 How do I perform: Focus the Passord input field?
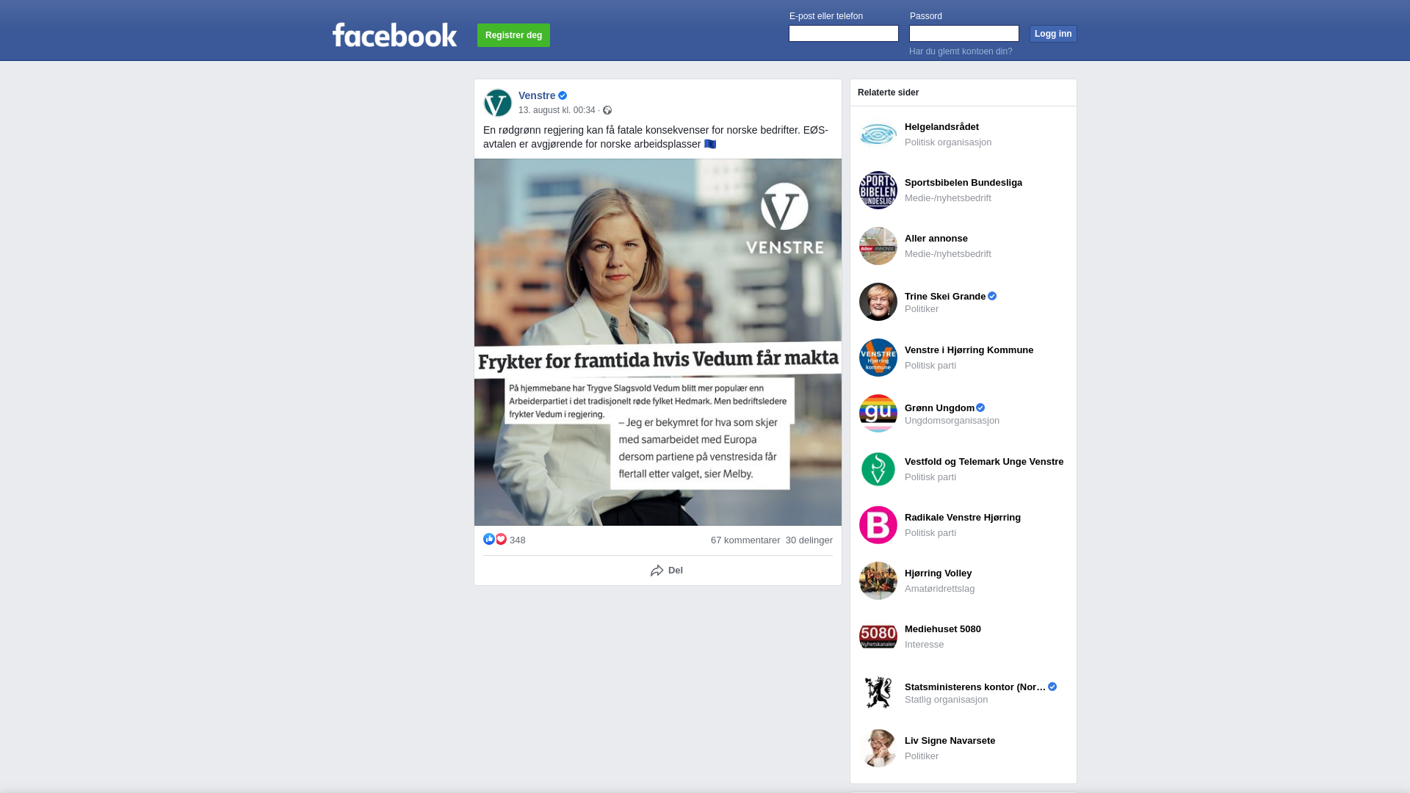pyautogui.click(x=964, y=34)
